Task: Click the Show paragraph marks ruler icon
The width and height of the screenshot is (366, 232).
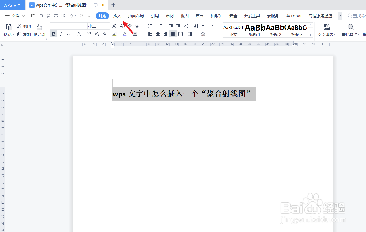Action: tap(214, 26)
